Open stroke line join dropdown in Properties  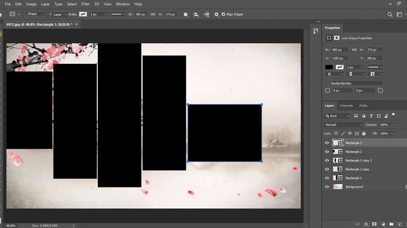pyautogui.click(x=376, y=74)
